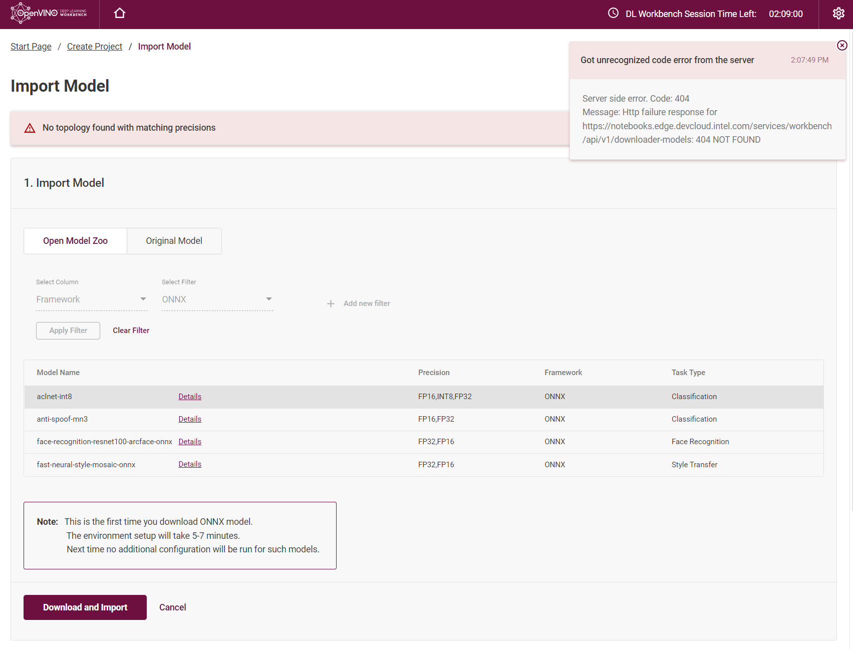
Task: Click the OpenVINO Deep Learning Workbench logo
Action: click(49, 13)
